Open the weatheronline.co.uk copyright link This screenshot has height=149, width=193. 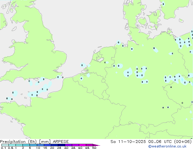tap(172, 146)
